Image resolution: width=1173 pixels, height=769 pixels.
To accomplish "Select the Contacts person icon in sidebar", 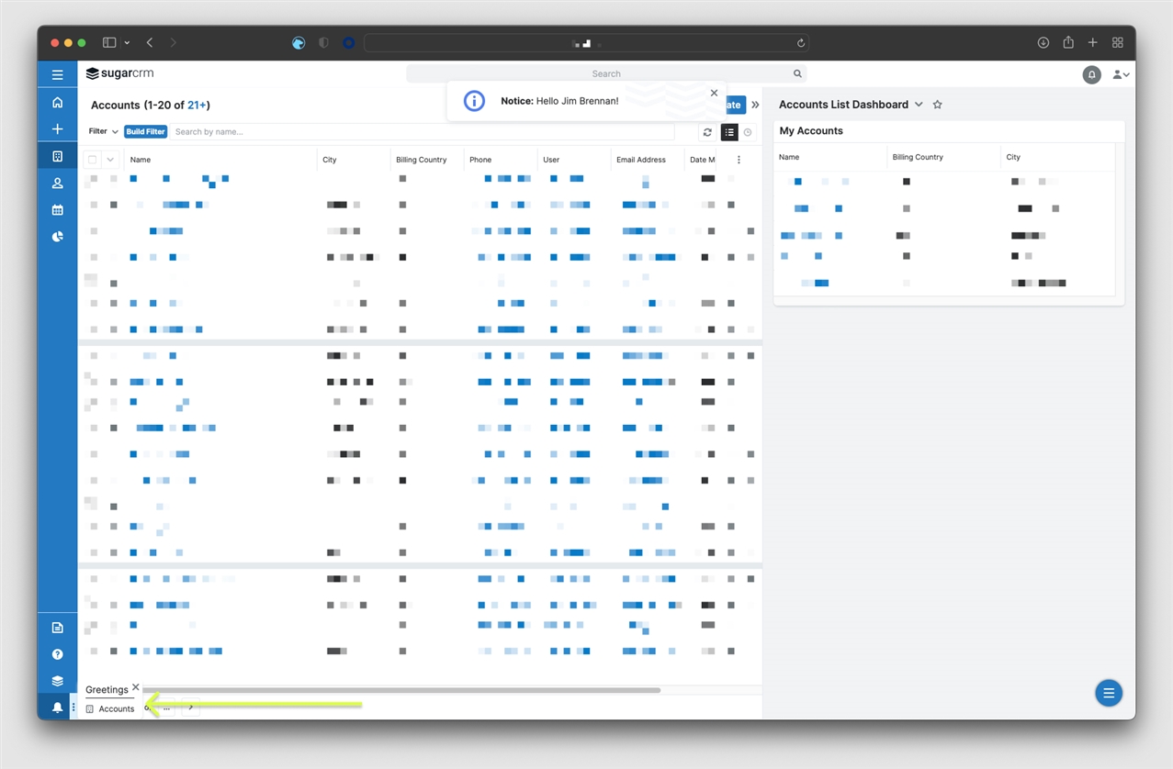I will pos(57,183).
